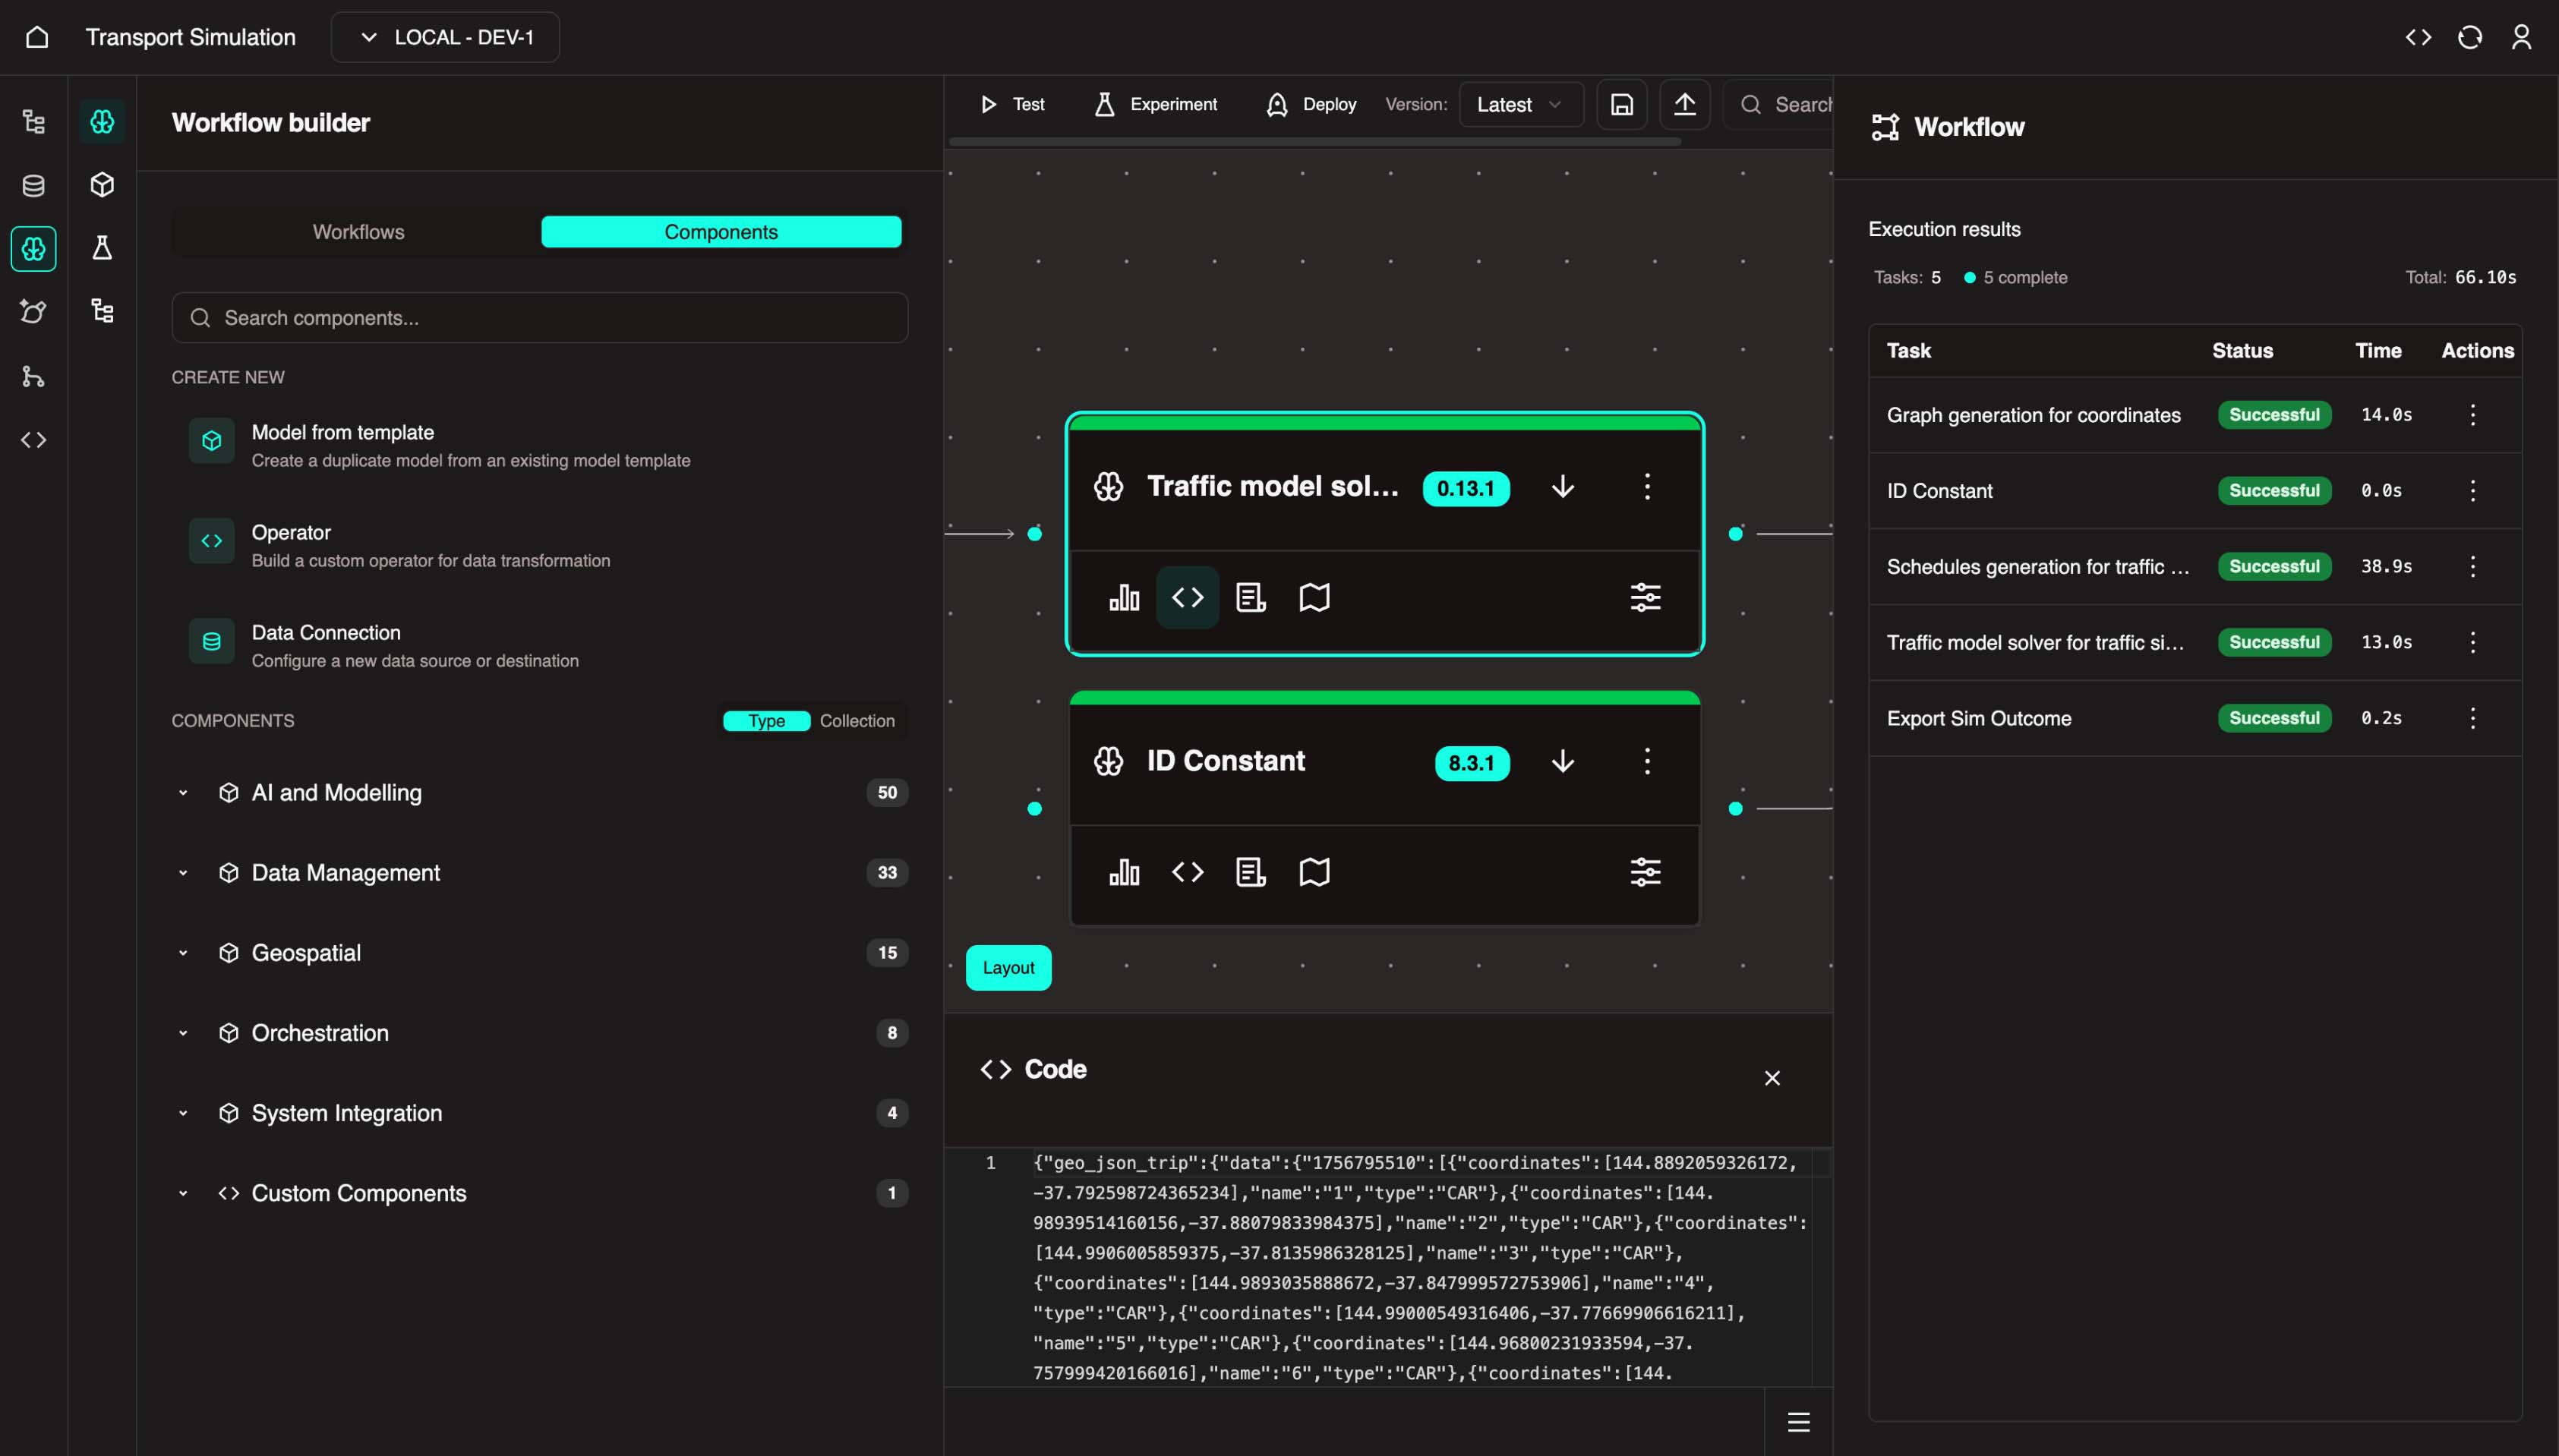The image size is (2559, 1456).
Task: Open three-dot menu on Traffic model solver node
Action: tap(1646, 487)
